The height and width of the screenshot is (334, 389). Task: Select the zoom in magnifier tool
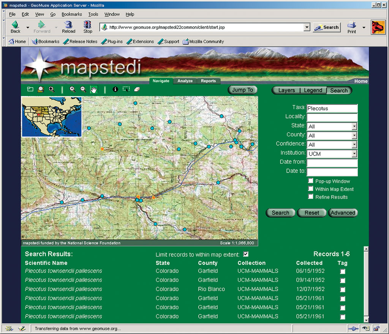(73, 89)
